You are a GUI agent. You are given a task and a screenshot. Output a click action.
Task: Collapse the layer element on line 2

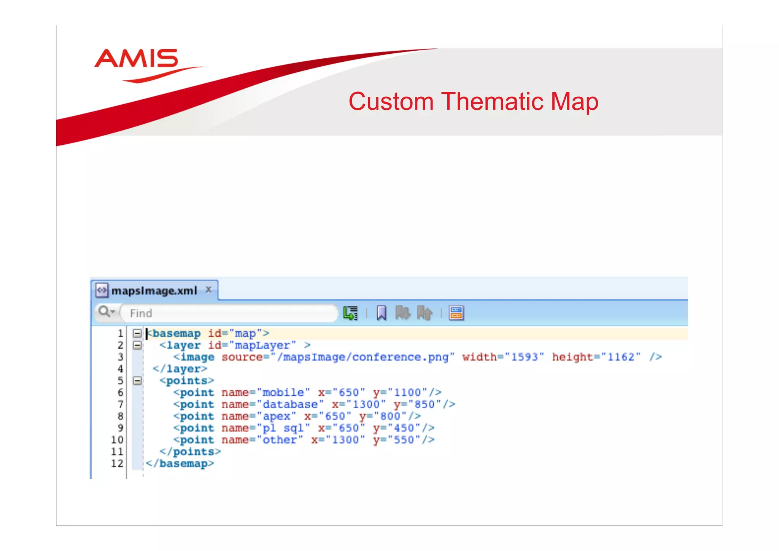click(137, 345)
